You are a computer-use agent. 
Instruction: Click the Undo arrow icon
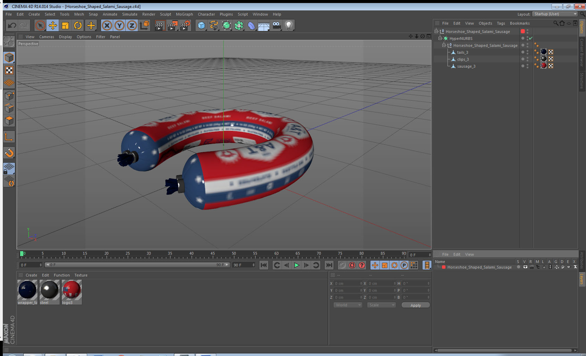(x=12, y=25)
